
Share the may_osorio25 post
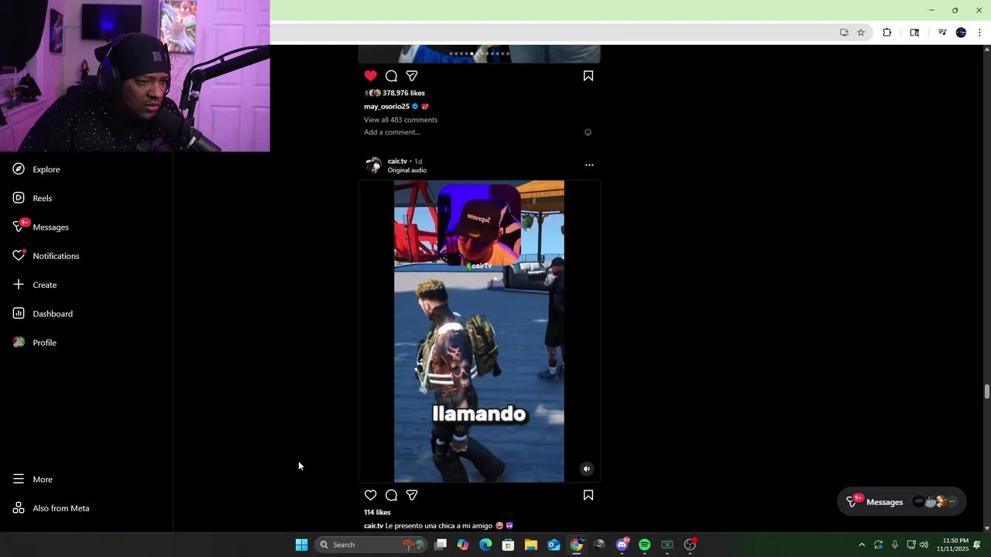coord(412,76)
